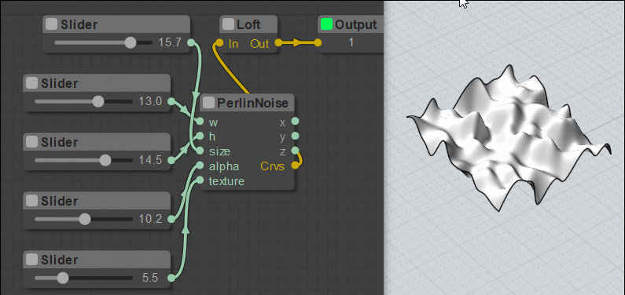
Task: Toggle the Loft node checkbox
Action: click(228, 24)
